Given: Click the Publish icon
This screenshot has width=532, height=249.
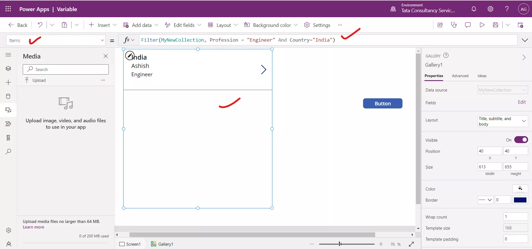Looking at the screenshot, I should [520, 25].
